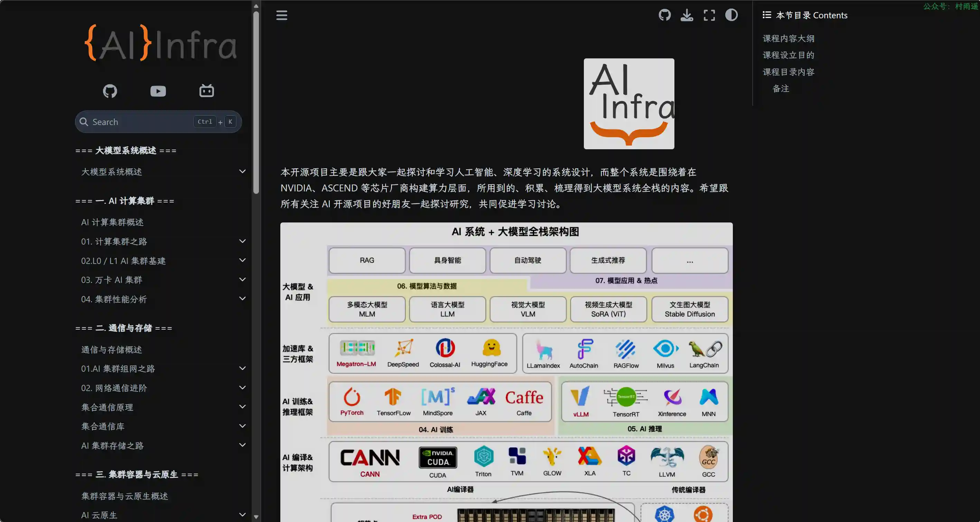Image resolution: width=980 pixels, height=522 pixels.
Task: Open the GitHub icon in the sidebar
Action: 110,91
